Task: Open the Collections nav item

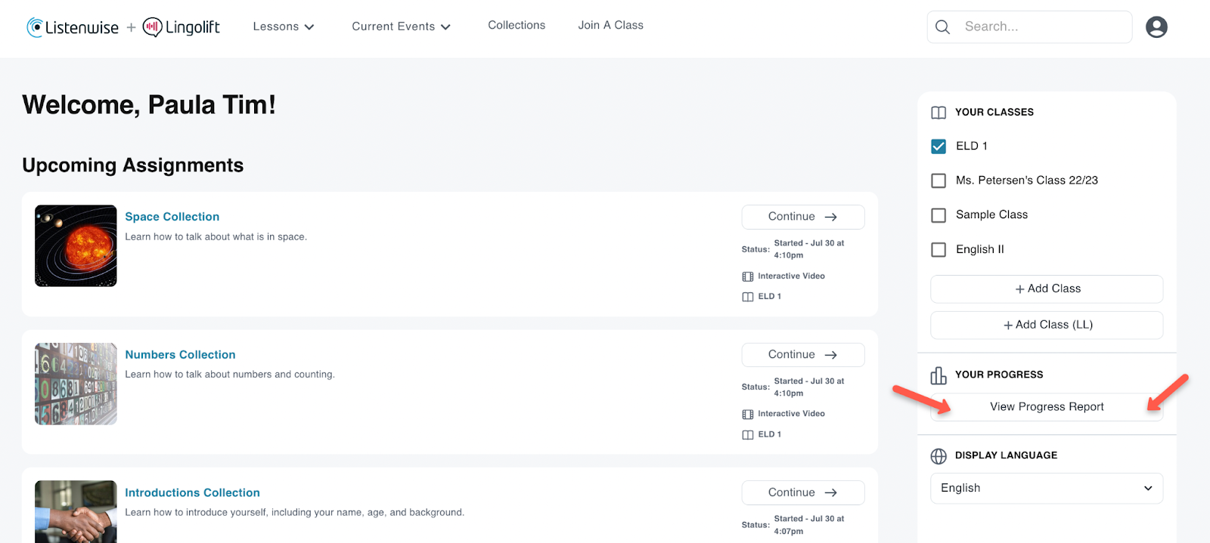Action: point(517,25)
